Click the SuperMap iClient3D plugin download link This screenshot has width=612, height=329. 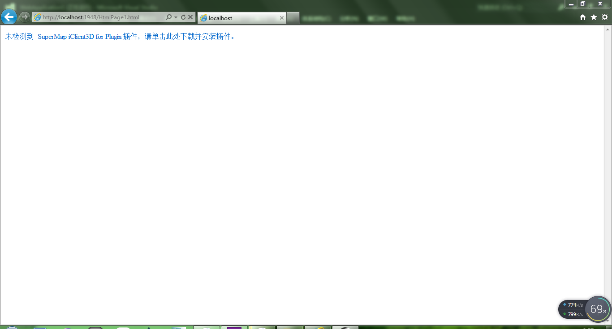pyautogui.click(x=121, y=37)
